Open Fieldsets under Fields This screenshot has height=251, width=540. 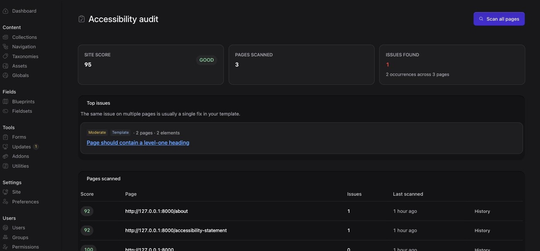[22, 111]
